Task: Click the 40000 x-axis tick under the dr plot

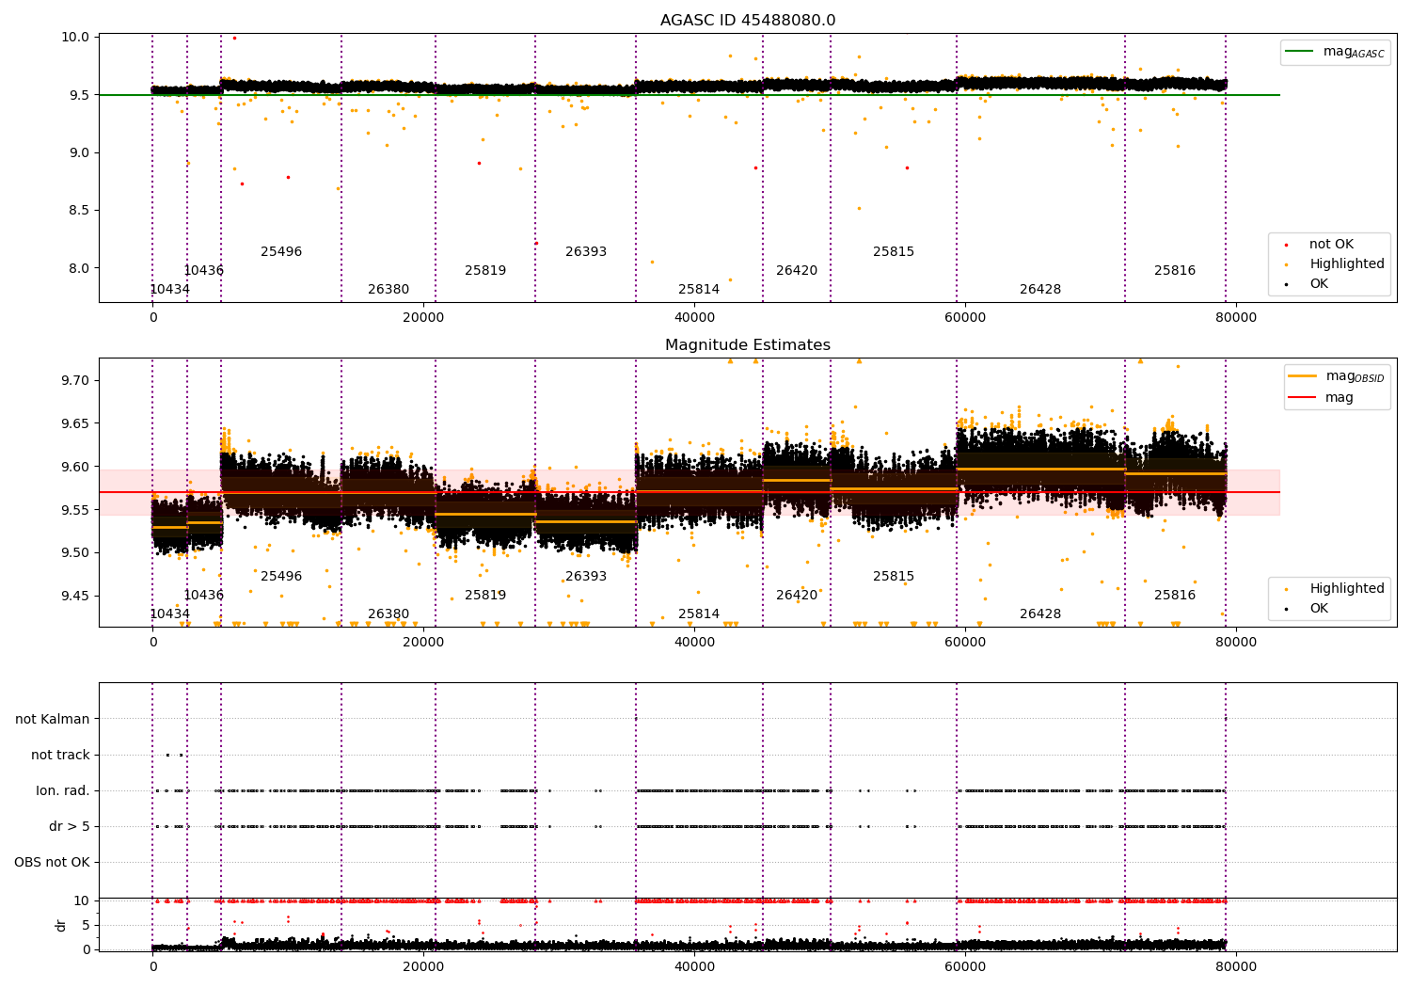Action: pyautogui.click(x=694, y=966)
